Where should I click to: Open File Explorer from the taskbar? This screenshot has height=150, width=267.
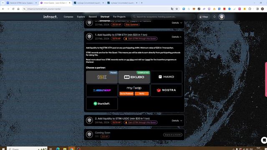[65, 149]
